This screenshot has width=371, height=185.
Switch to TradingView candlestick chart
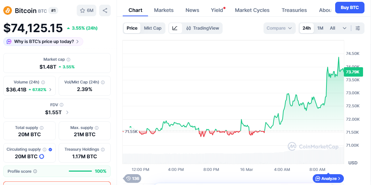[x=203, y=28]
